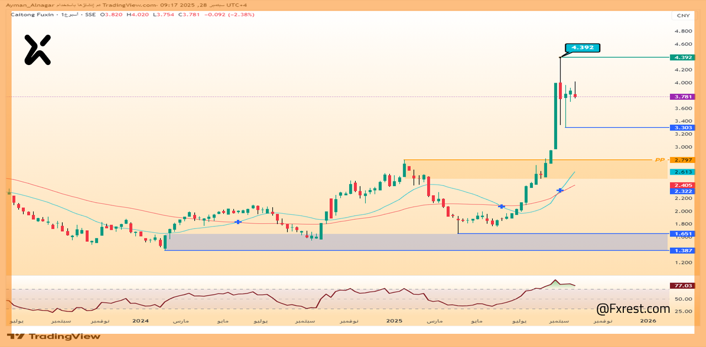This screenshot has height=347, width=706.
Task: Click the TradingView logo in the bottom-left corner
Action: click(x=54, y=336)
